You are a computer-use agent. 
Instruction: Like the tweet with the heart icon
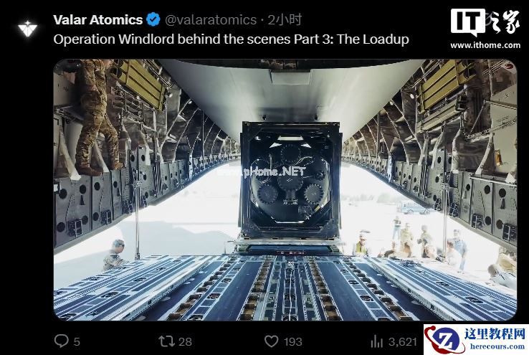click(x=272, y=341)
